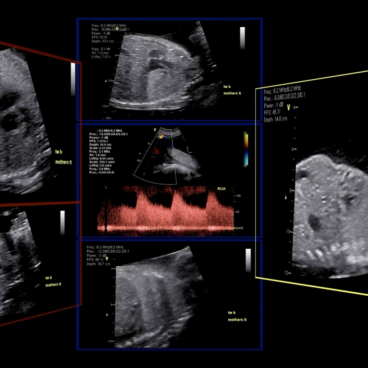This screenshot has width=368, height=368.
Task: Select the "RUA" label on the spectral waveform
Action: [x=221, y=189]
